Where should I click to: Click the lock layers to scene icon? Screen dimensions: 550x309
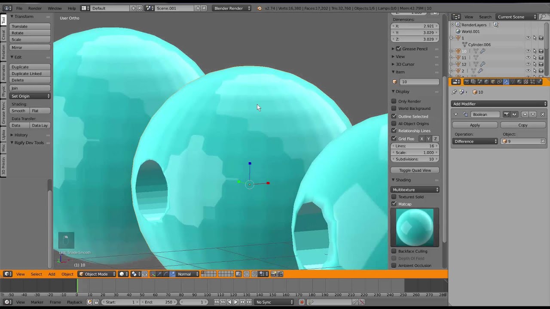pyautogui.click(x=238, y=274)
